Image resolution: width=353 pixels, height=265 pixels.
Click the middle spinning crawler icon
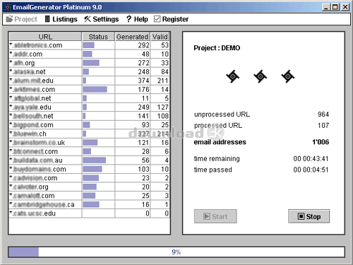pyautogui.click(x=260, y=76)
